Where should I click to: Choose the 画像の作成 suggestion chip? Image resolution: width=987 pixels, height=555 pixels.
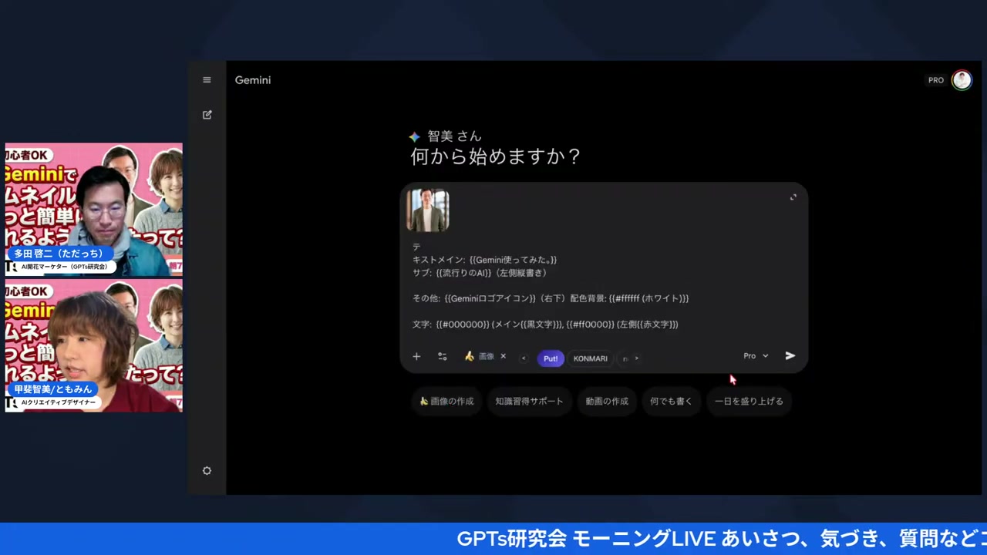446,401
